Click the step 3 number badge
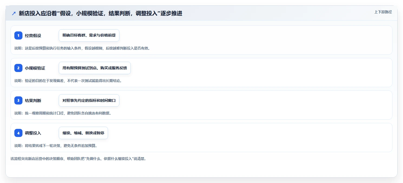 [x=18, y=100]
